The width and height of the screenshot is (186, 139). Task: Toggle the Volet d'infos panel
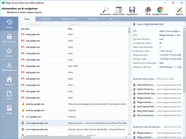(x=119, y=11)
